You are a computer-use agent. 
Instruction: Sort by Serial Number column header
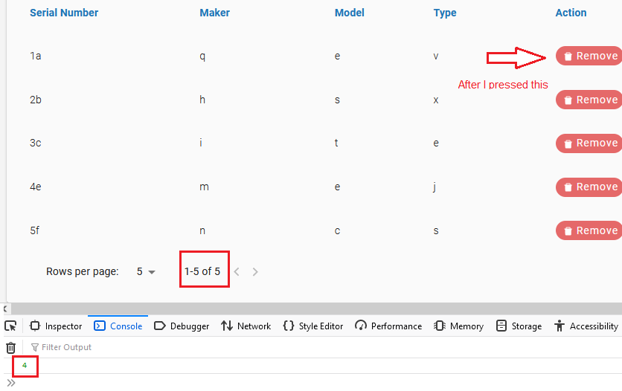(x=64, y=13)
